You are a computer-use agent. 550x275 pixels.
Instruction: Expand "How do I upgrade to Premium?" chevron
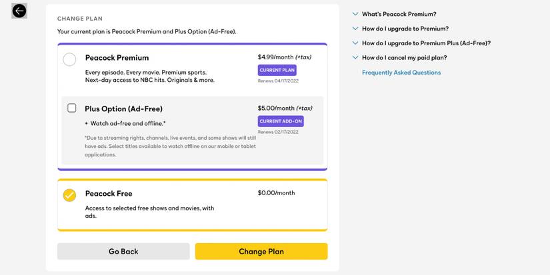pyautogui.click(x=355, y=29)
